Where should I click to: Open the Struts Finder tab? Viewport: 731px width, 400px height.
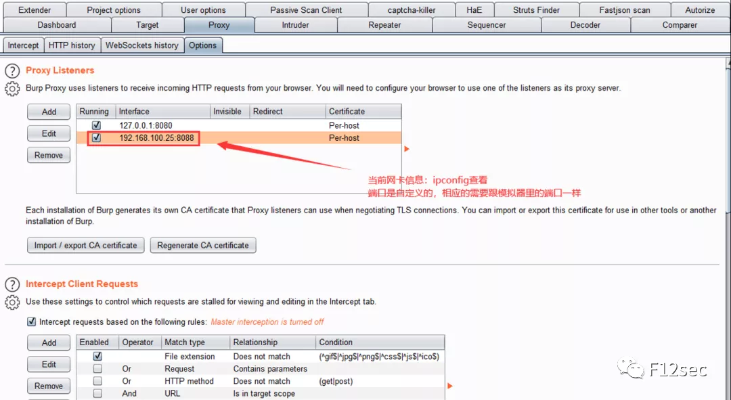pyautogui.click(x=537, y=9)
